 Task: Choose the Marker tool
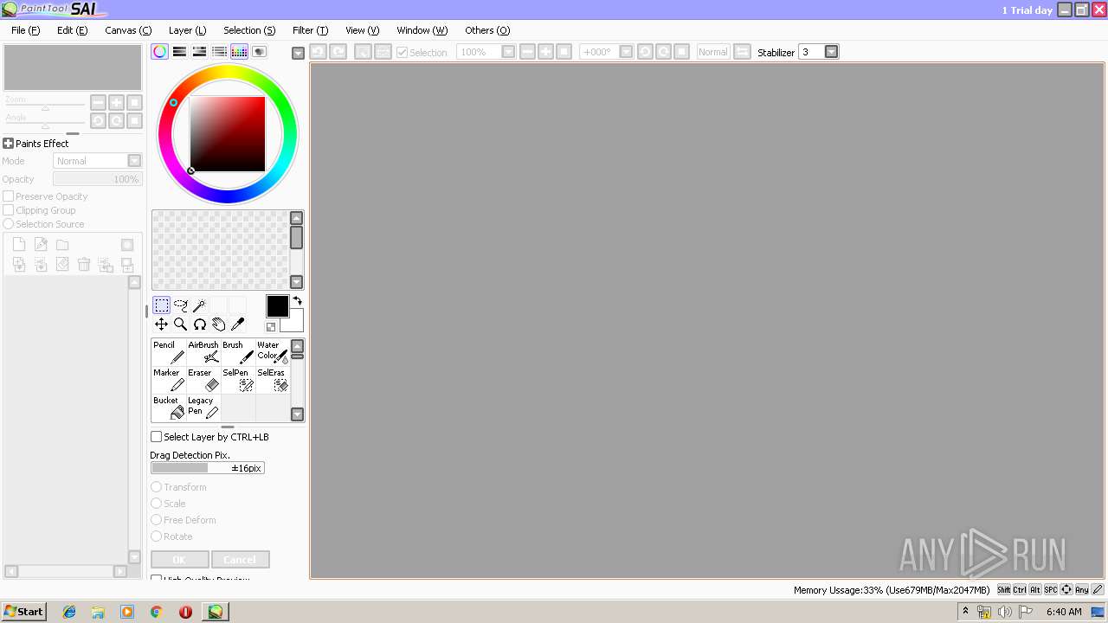[x=169, y=379]
